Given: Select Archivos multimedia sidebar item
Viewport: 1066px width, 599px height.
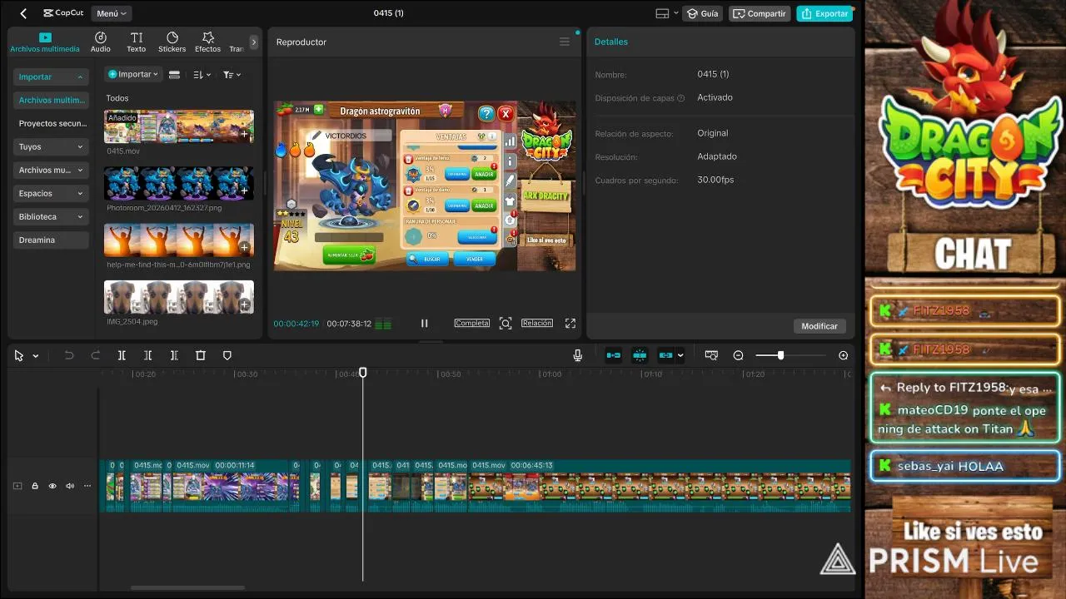Looking at the screenshot, I should tap(51, 100).
